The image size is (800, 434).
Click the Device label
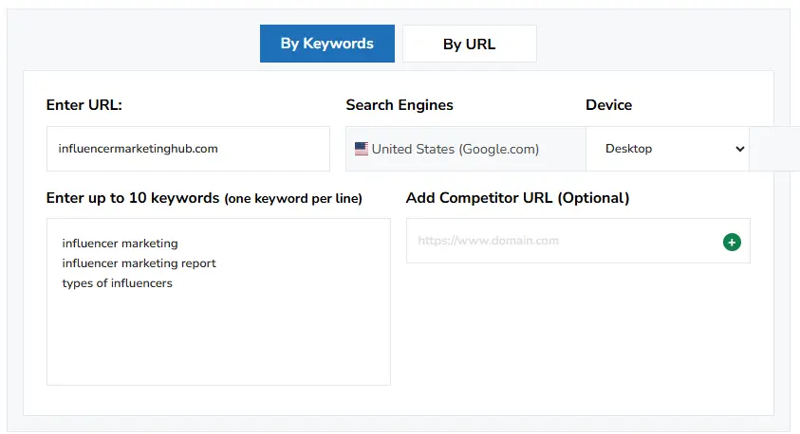[x=608, y=105]
